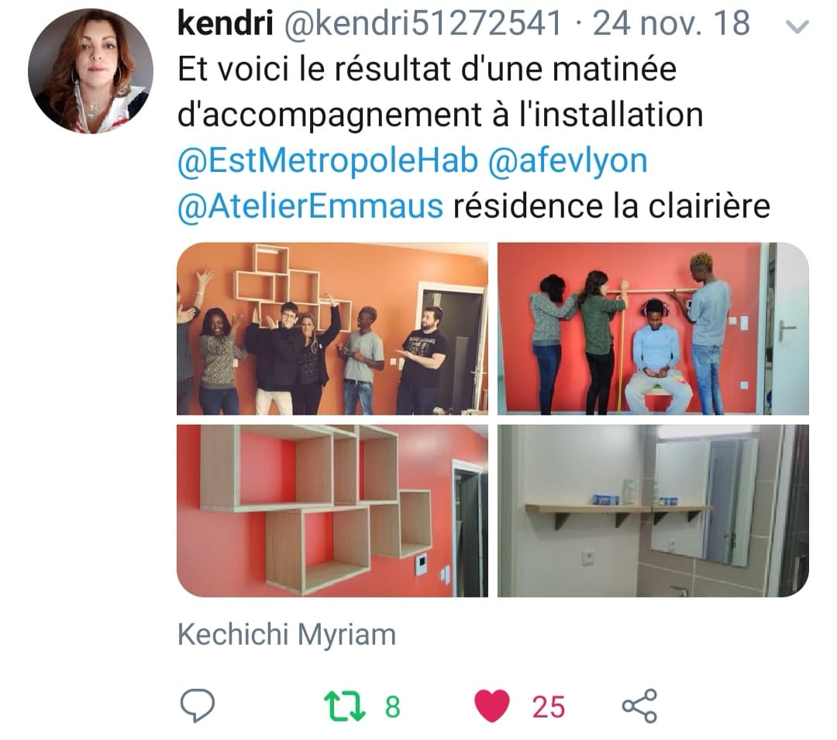
Task: Click the green retweet arrows icon
Action: (x=345, y=707)
